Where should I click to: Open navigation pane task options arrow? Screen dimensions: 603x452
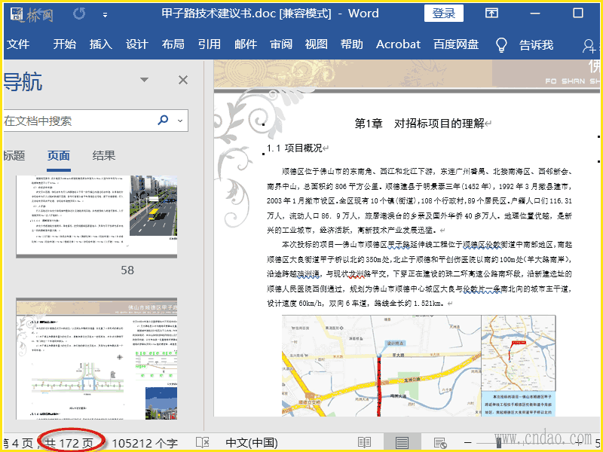click(x=145, y=81)
